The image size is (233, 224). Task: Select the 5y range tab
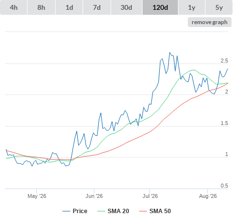coord(219,7)
